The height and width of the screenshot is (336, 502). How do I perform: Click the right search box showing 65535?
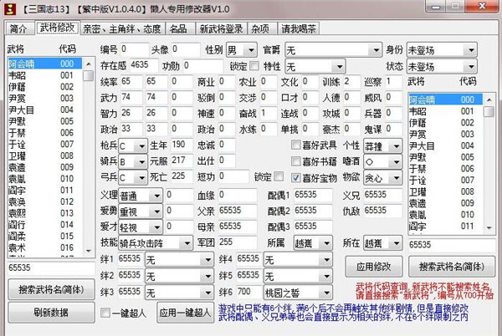pyautogui.click(x=452, y=245)
